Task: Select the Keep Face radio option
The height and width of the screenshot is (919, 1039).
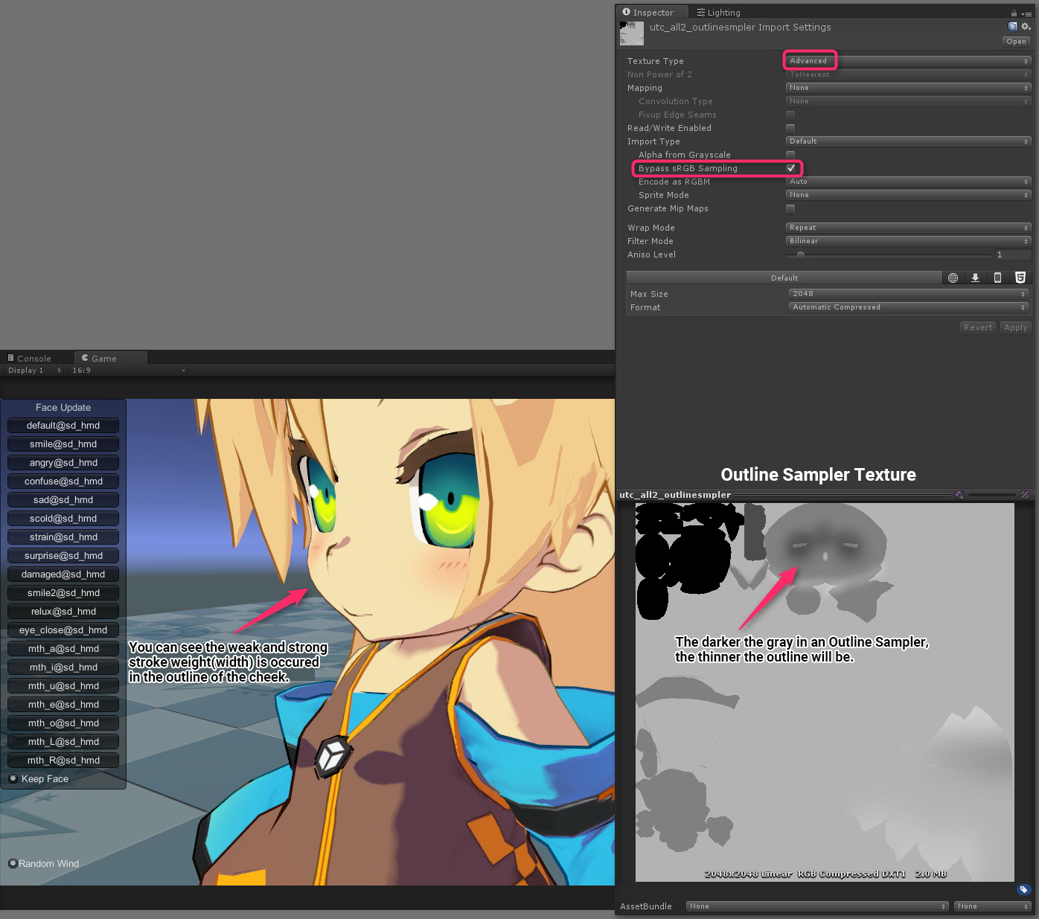Action: pyautogui.click(x=13, y=779)
